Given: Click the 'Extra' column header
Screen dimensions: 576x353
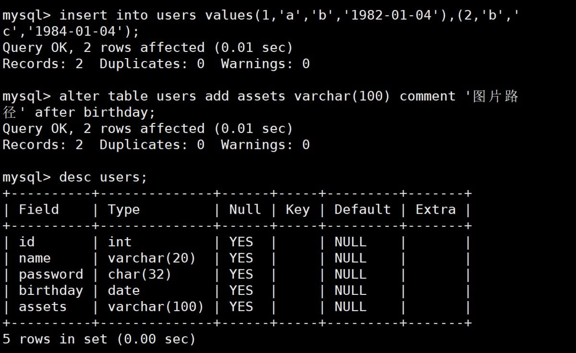Looking at the screenshot, I should point(435,209).
